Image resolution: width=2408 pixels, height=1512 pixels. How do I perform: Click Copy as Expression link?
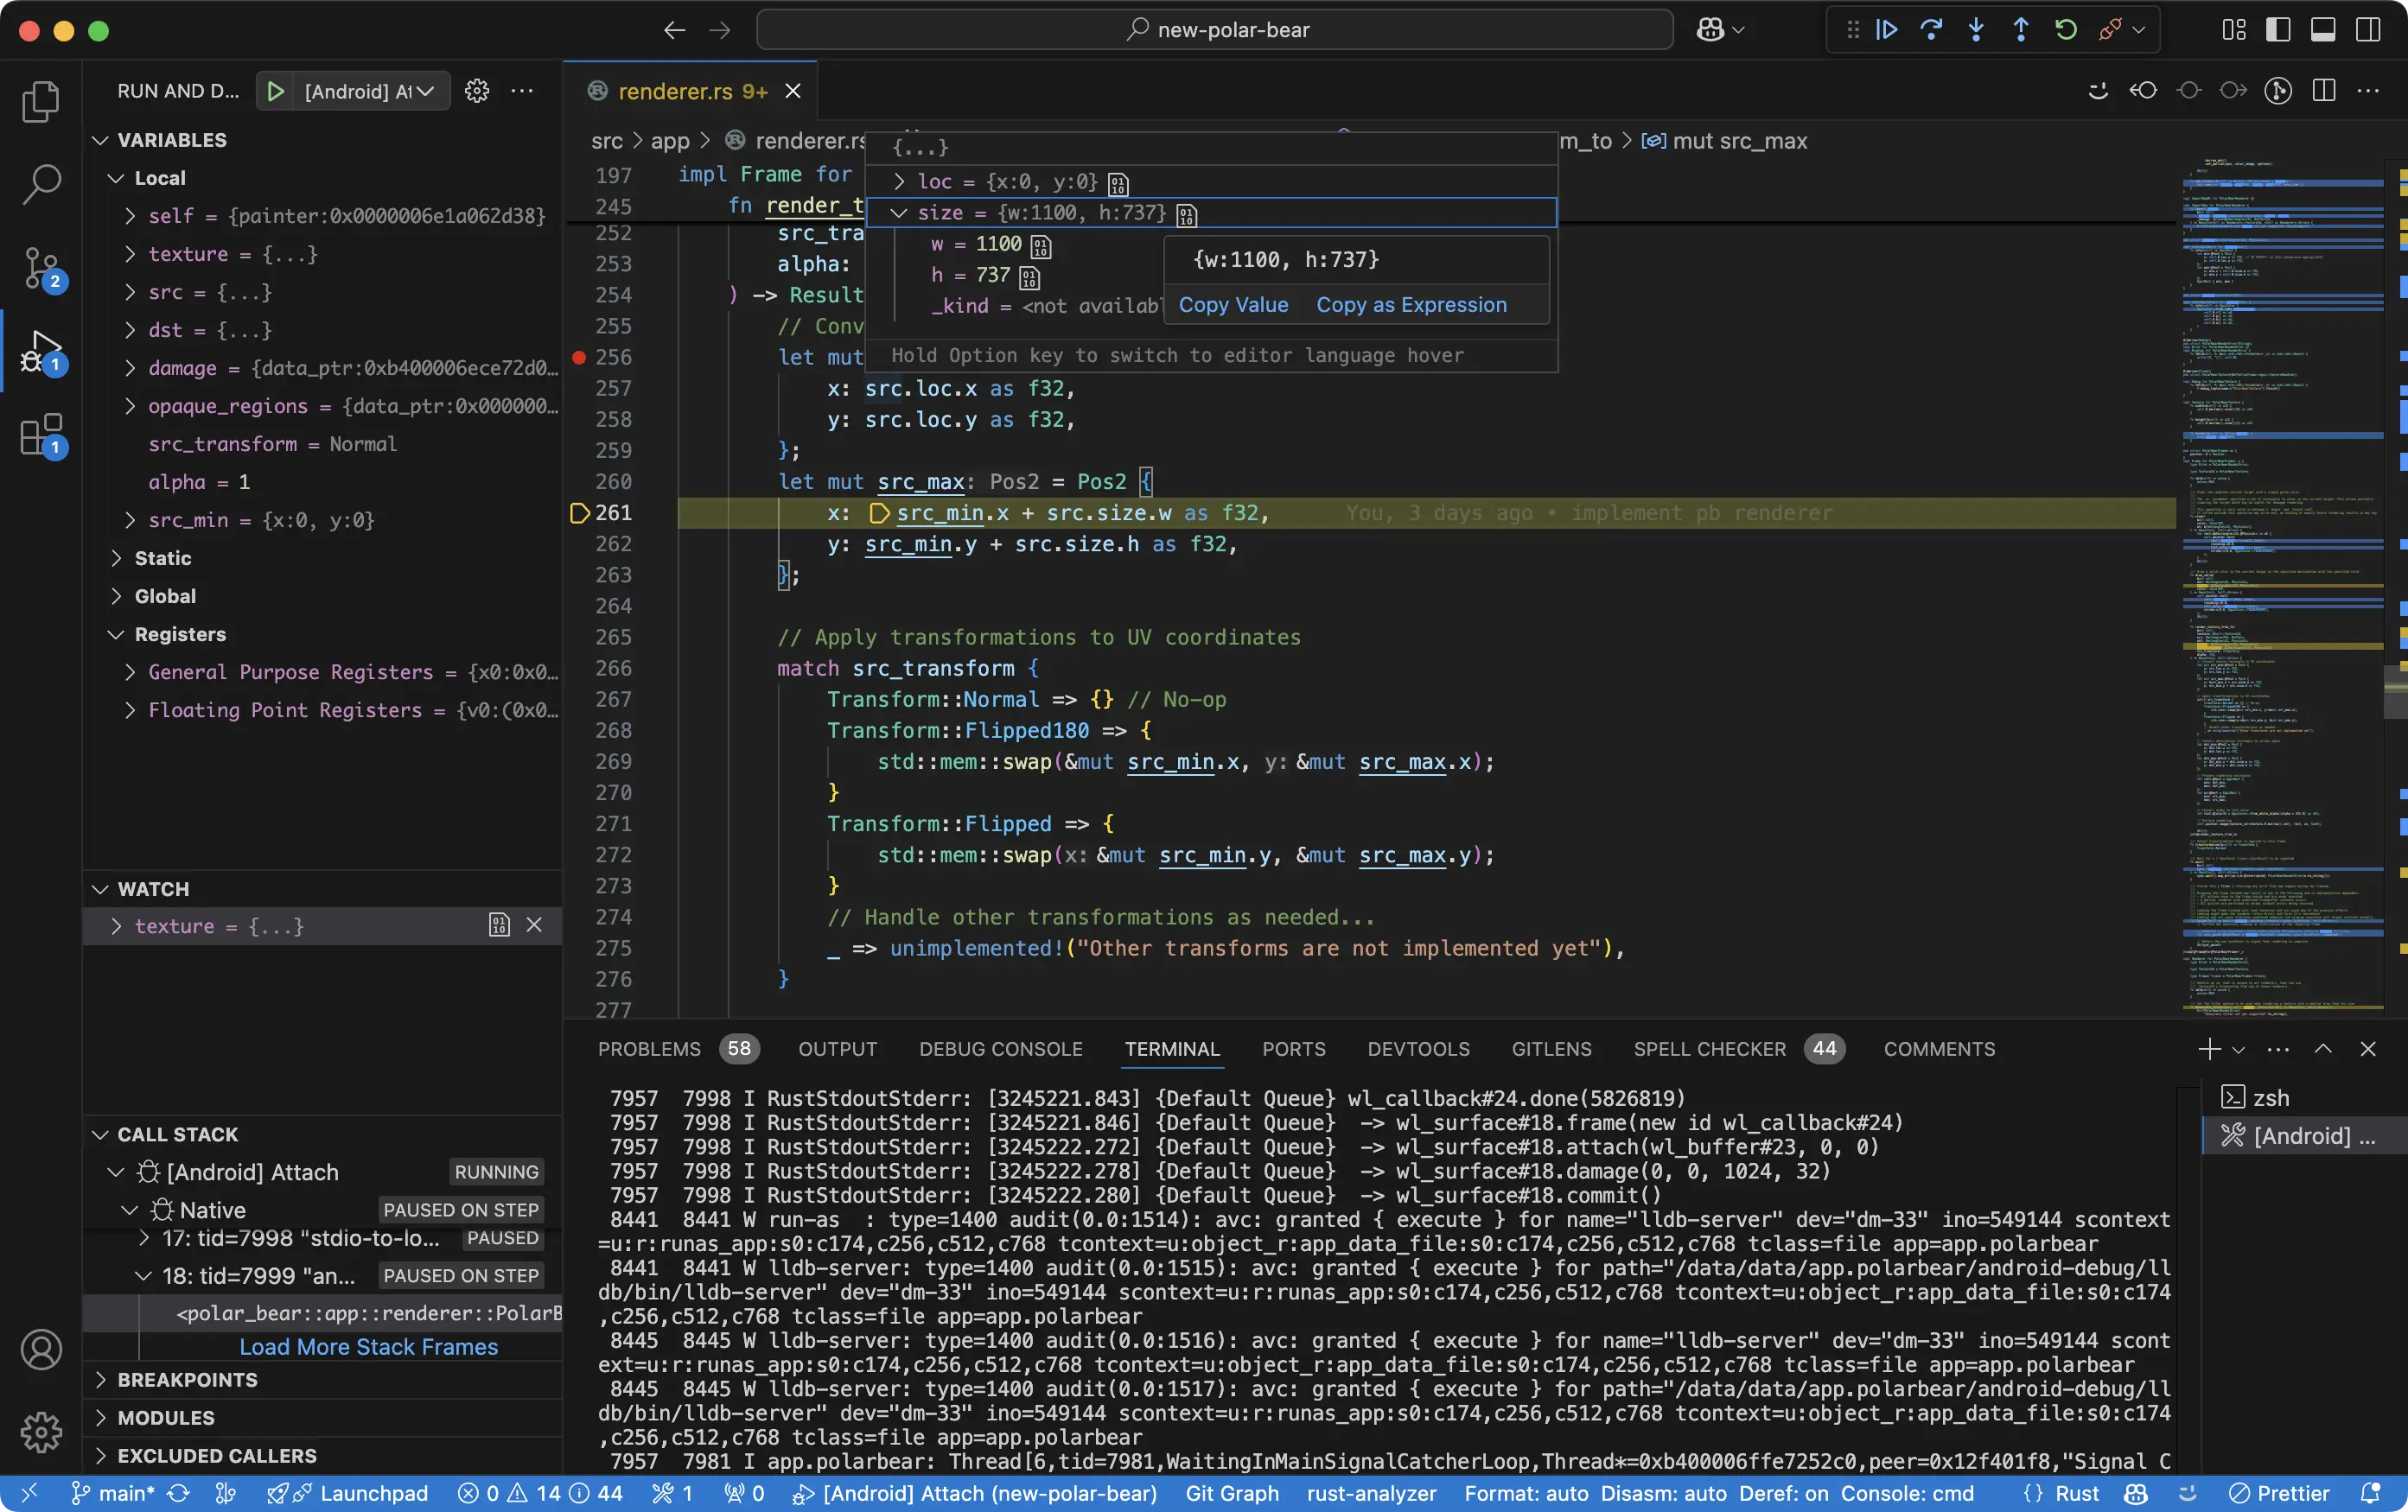[1411, 305]
